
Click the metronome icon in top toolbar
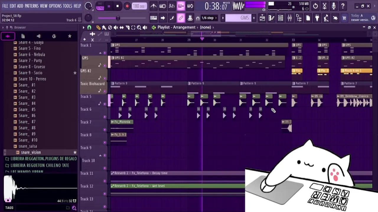pyautogui.click(x=154, y=6)
